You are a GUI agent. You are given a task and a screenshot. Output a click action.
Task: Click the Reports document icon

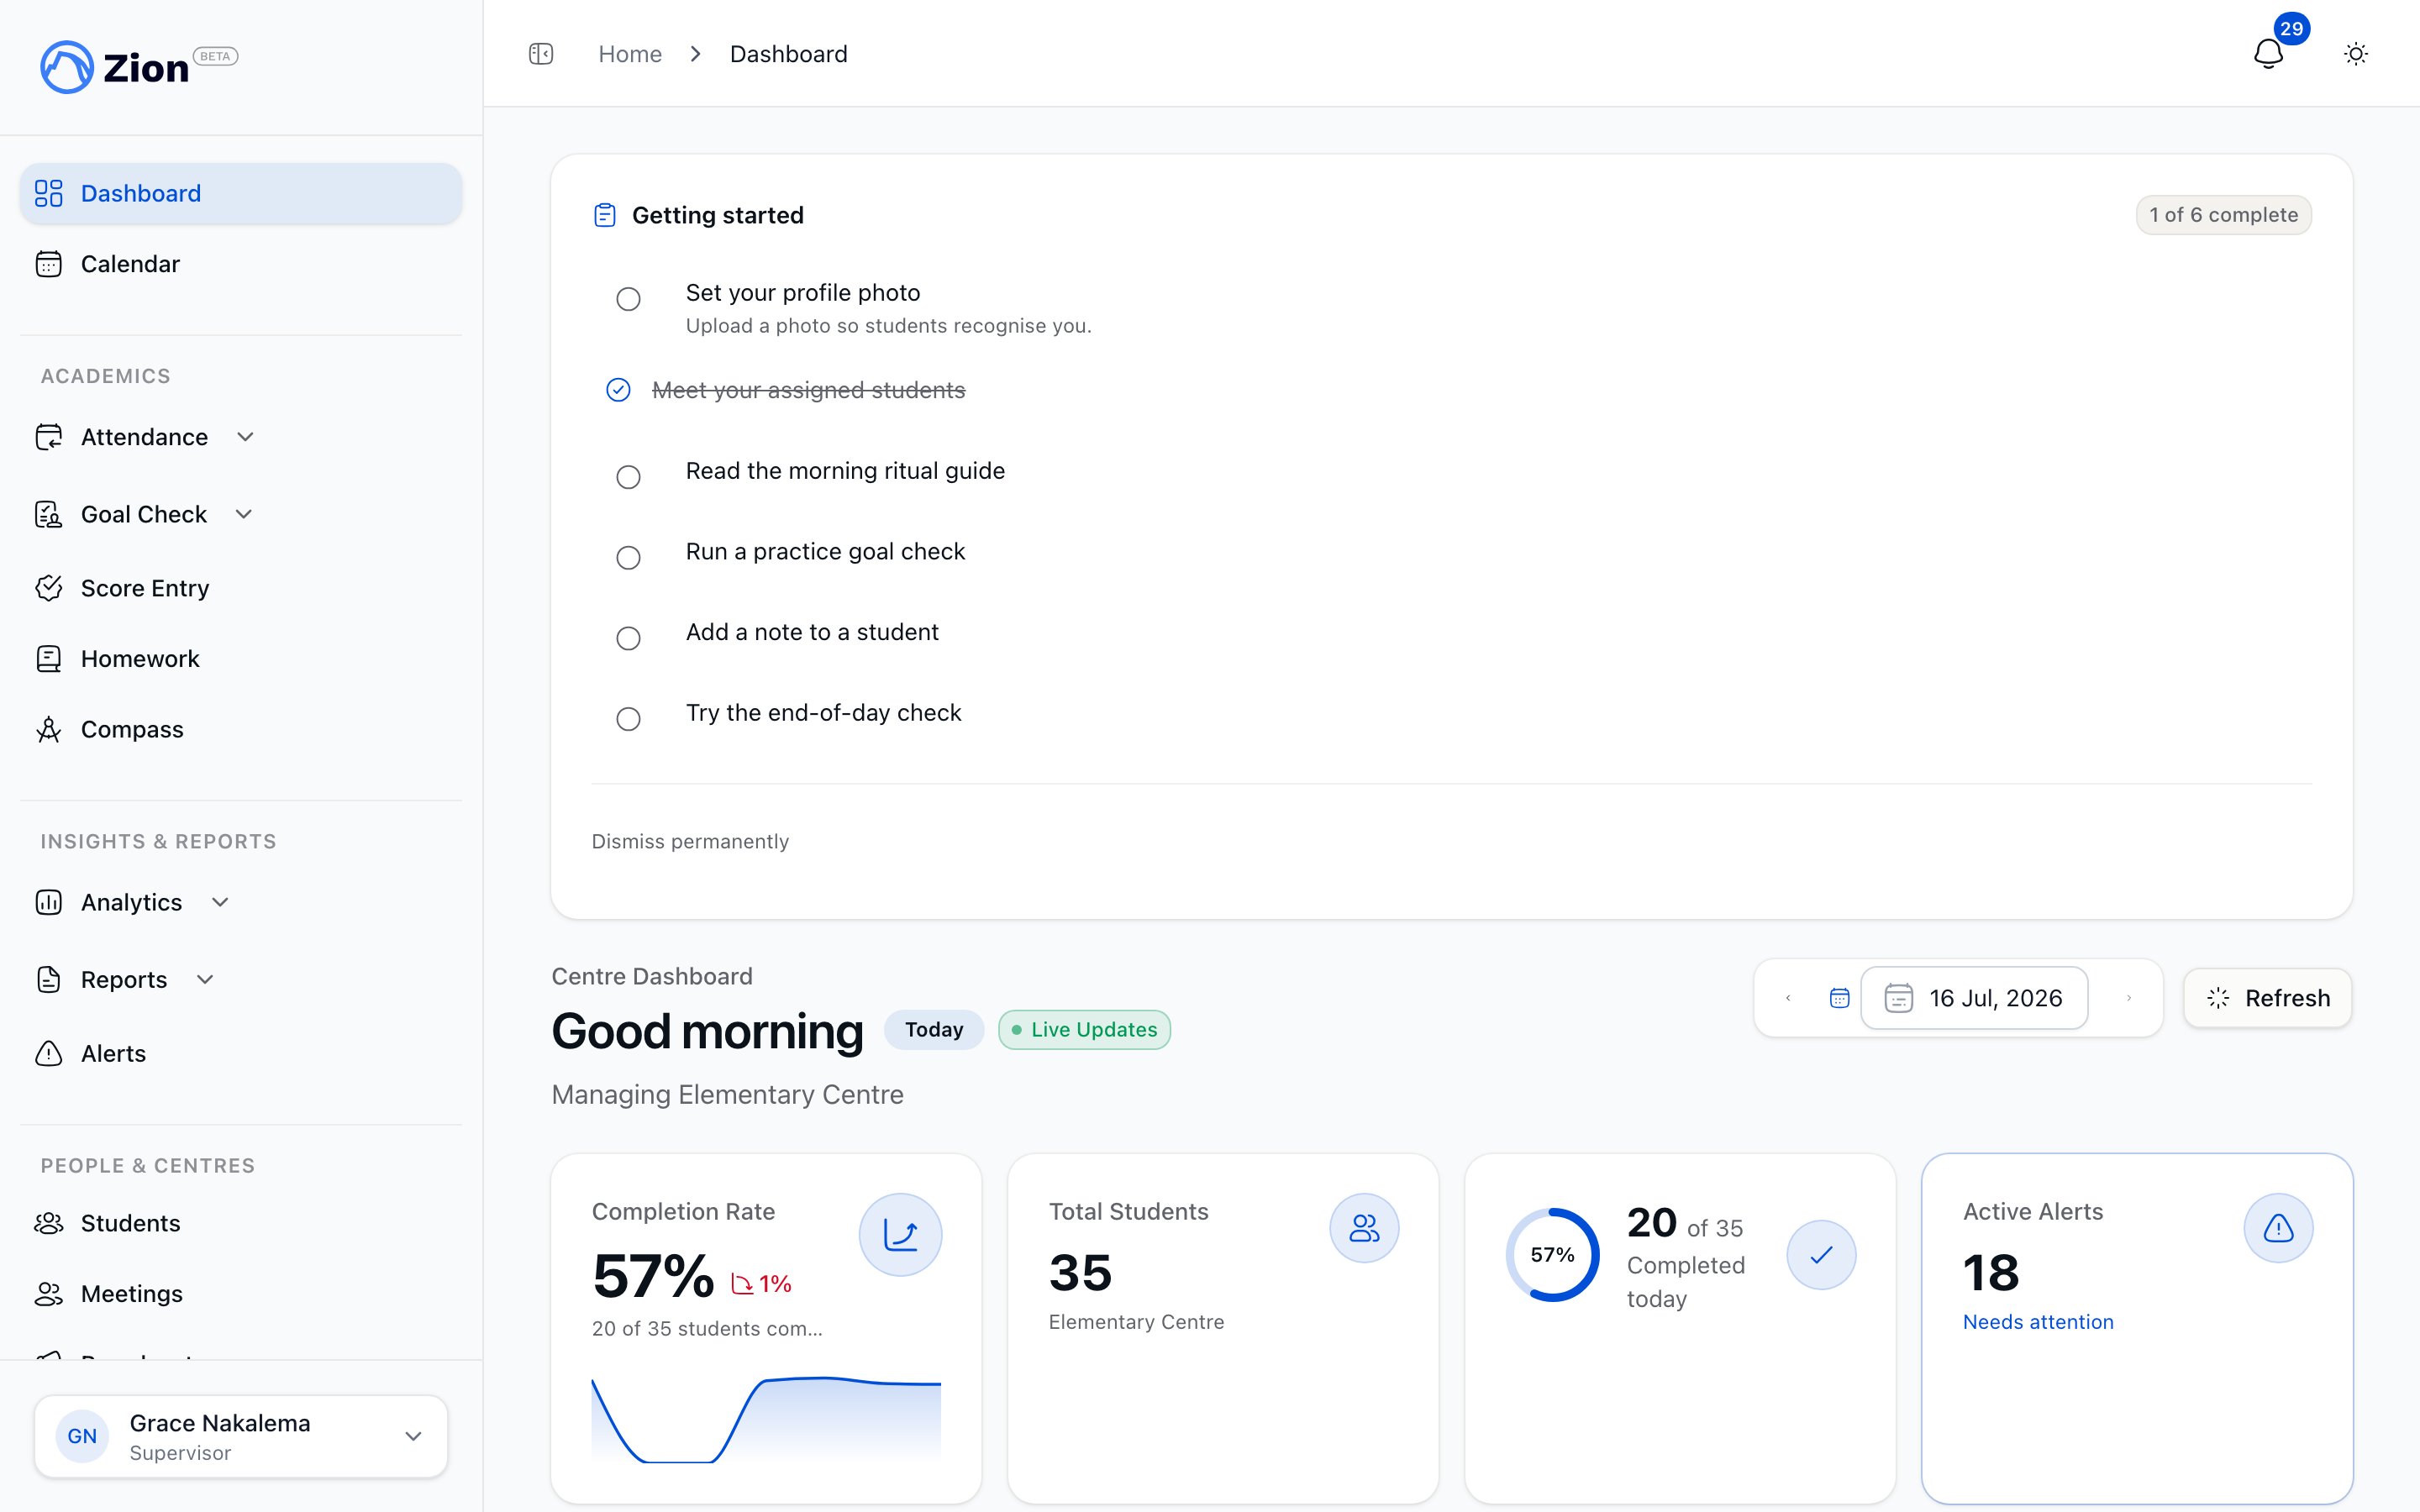[49, 979]
